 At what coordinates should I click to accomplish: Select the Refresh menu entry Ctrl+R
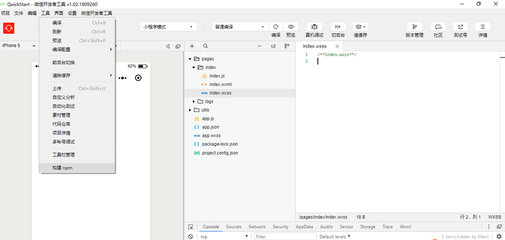click(77, 32)
